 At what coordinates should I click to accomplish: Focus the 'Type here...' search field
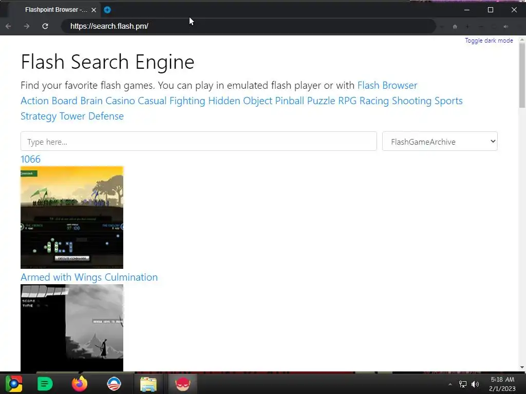tap(199, 141)
